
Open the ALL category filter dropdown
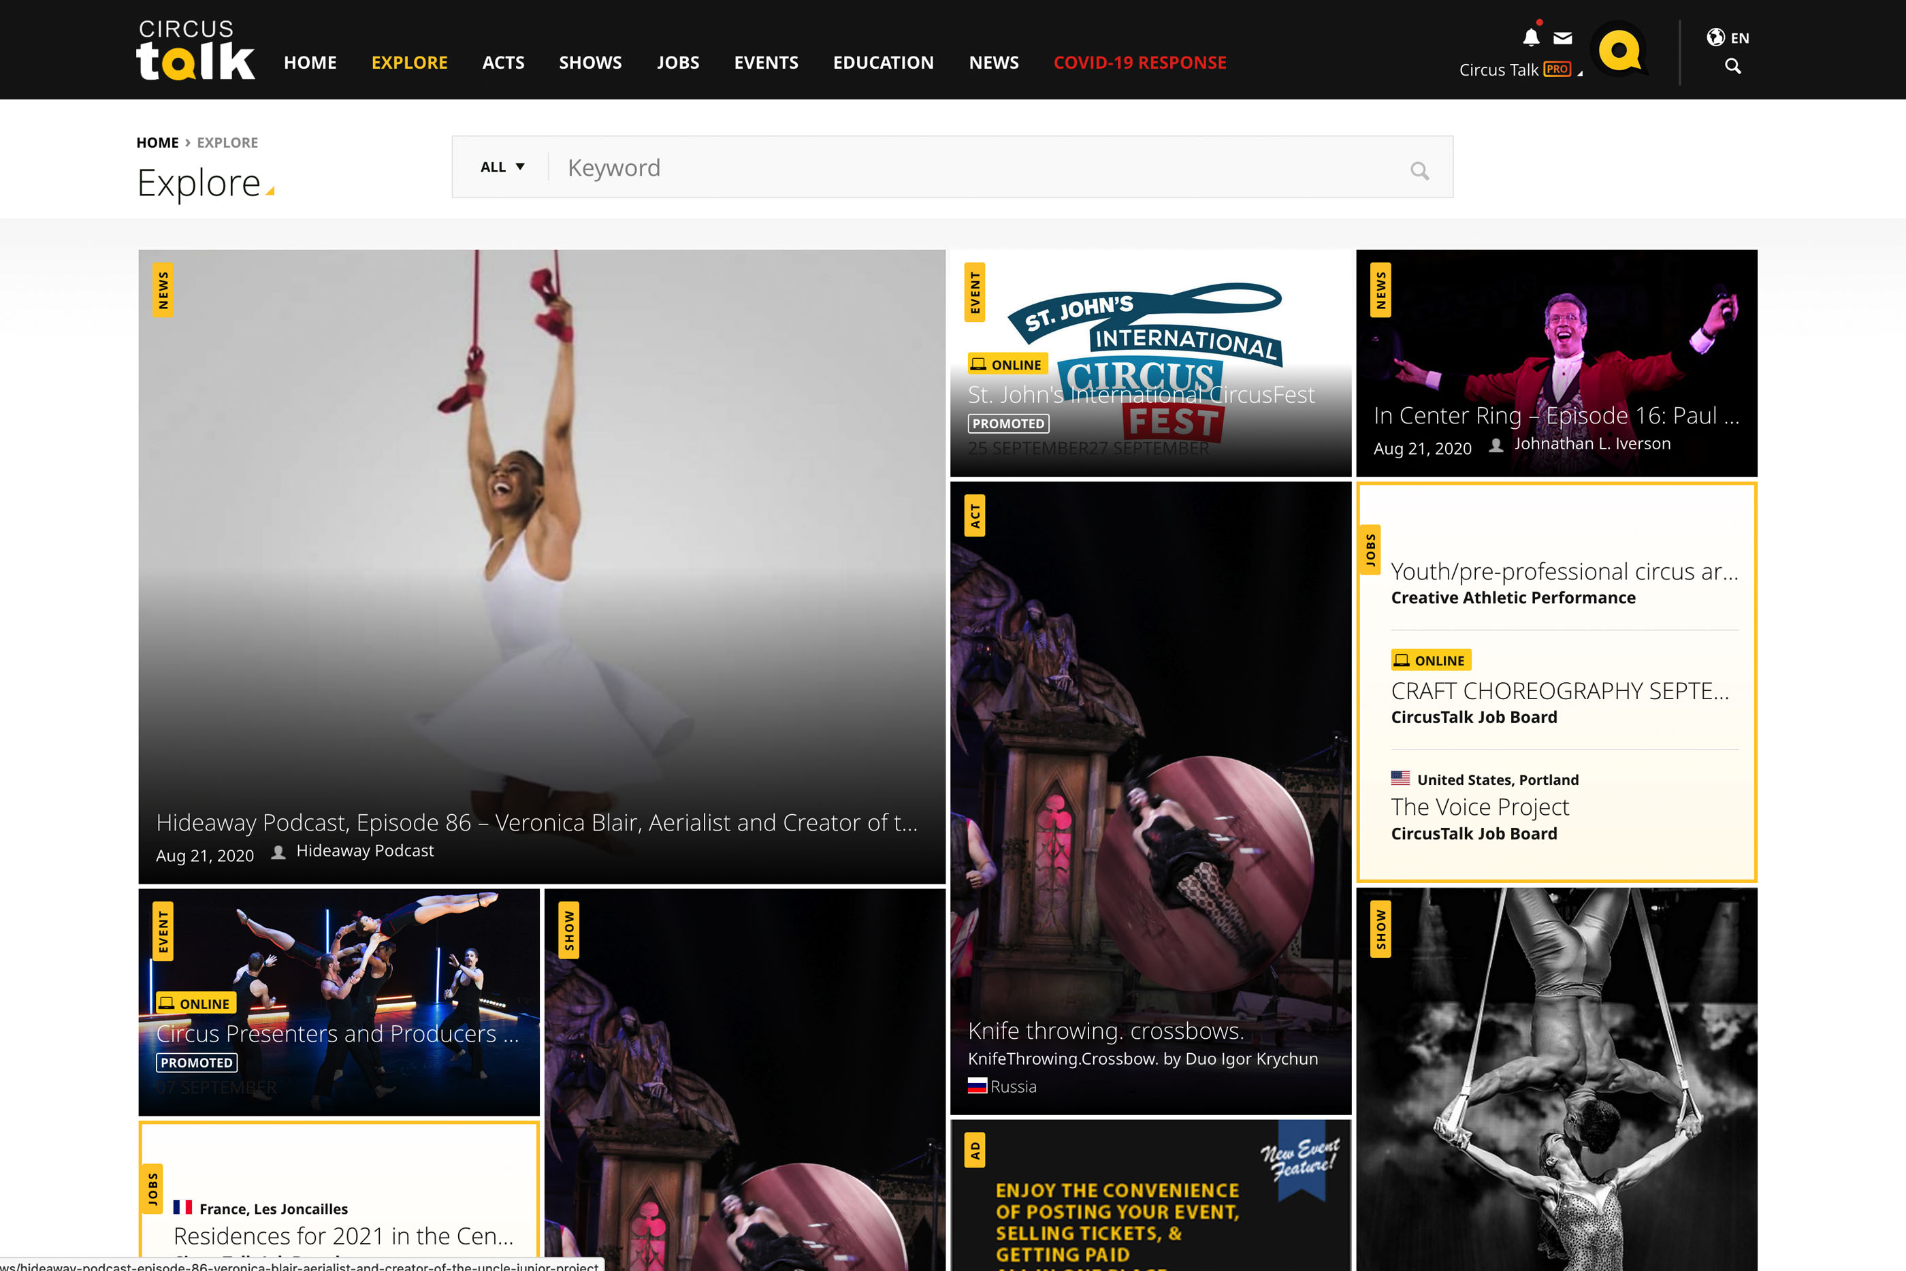[x=501, y=166]
